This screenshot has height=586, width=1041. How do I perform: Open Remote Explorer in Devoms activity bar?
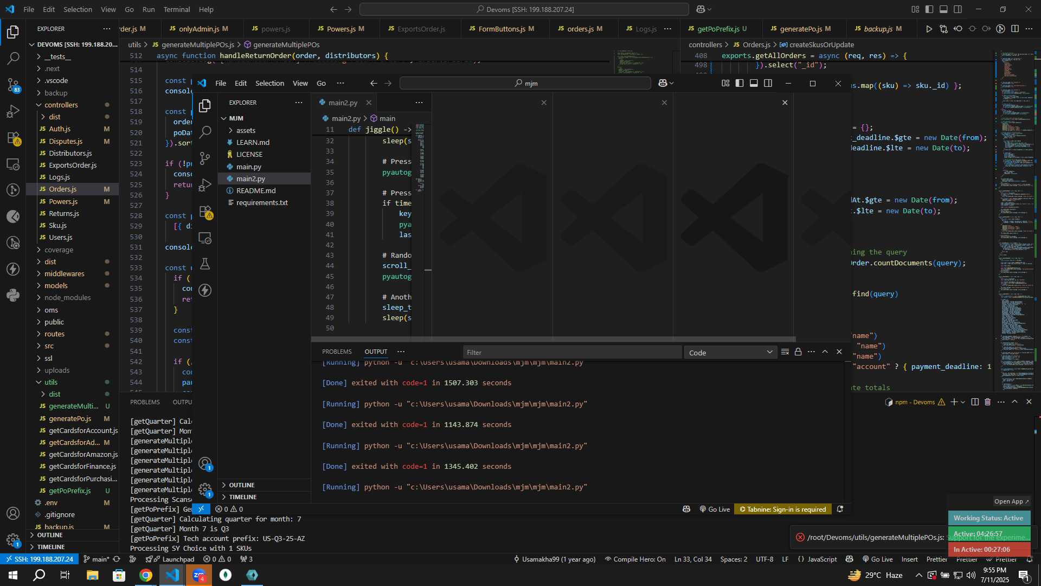(x=13, y=164)
